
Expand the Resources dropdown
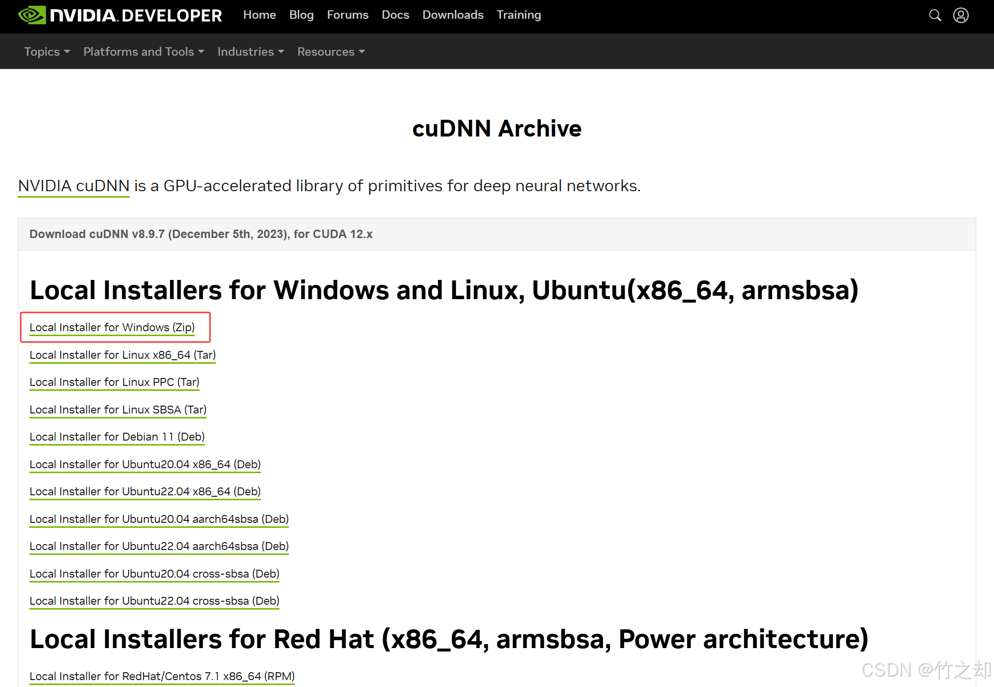pyautogui.click(x=331, y=52)
